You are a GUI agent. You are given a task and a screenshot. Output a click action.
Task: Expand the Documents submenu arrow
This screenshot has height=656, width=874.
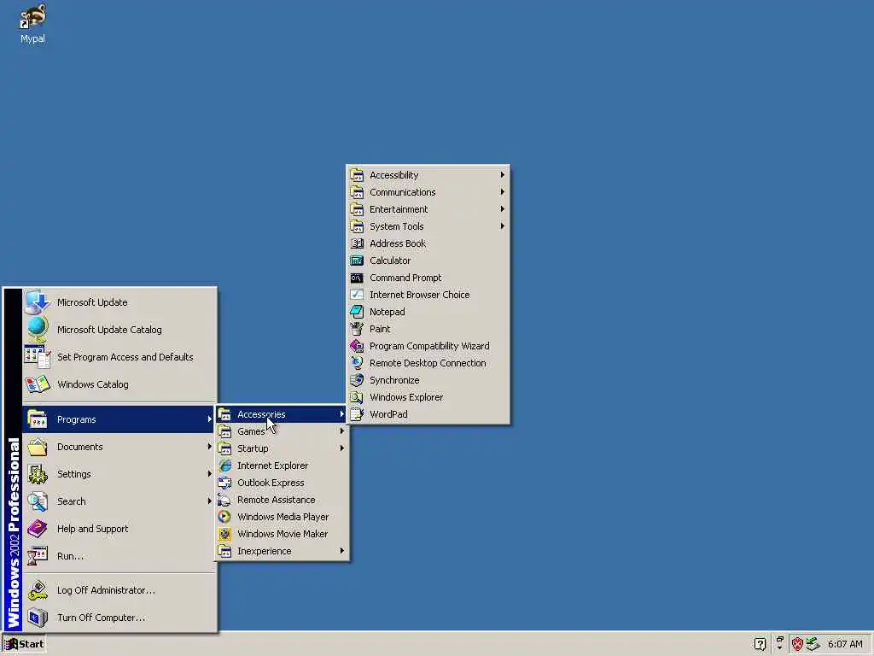[x=210, y=447]
